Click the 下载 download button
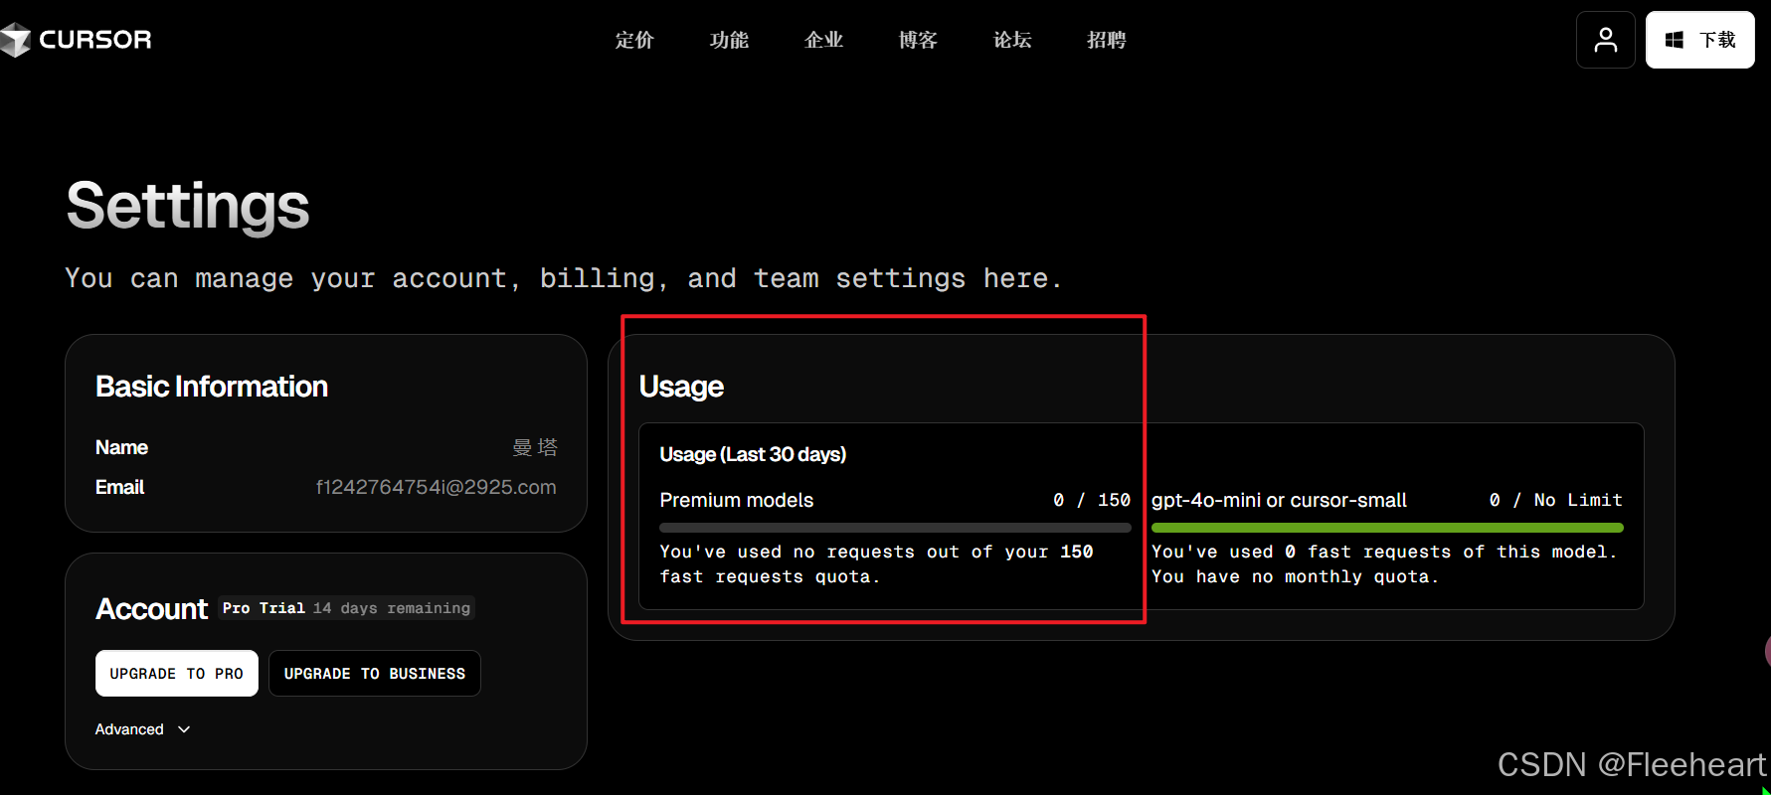 tap(1699, 40)
